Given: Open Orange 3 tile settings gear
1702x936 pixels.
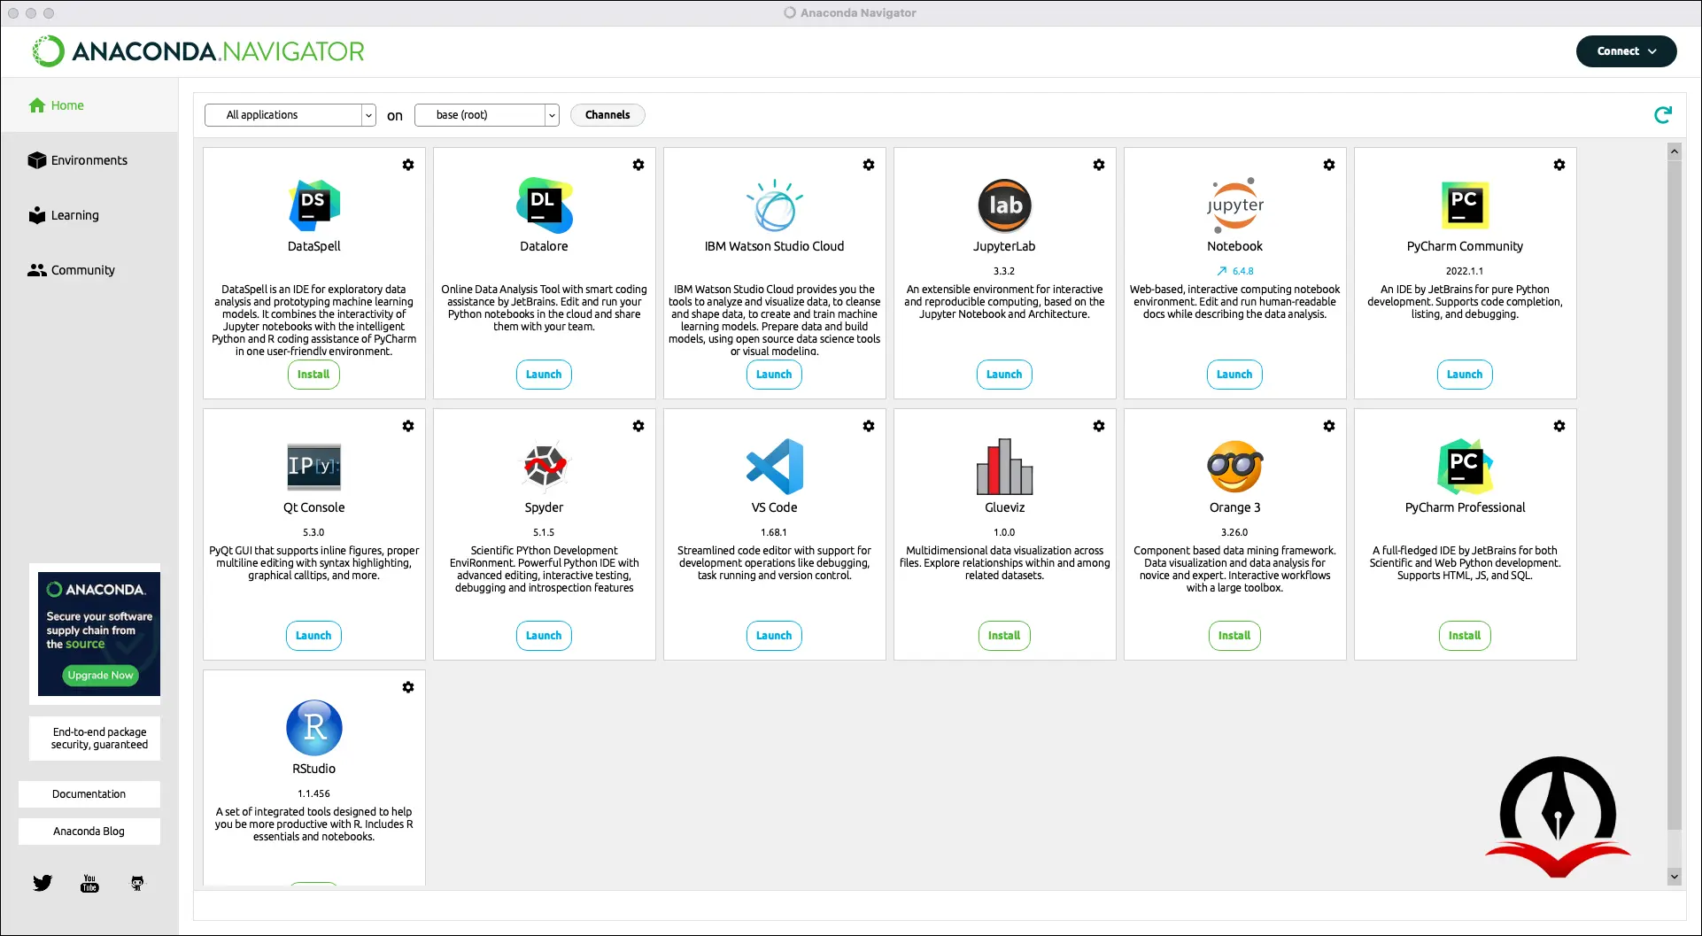Looking at the screenshot, I should (x=1329, y=426).
